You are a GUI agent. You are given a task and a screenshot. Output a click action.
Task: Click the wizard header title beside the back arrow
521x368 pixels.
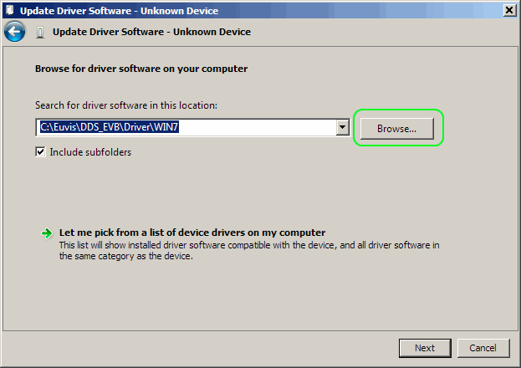point(151,32)
